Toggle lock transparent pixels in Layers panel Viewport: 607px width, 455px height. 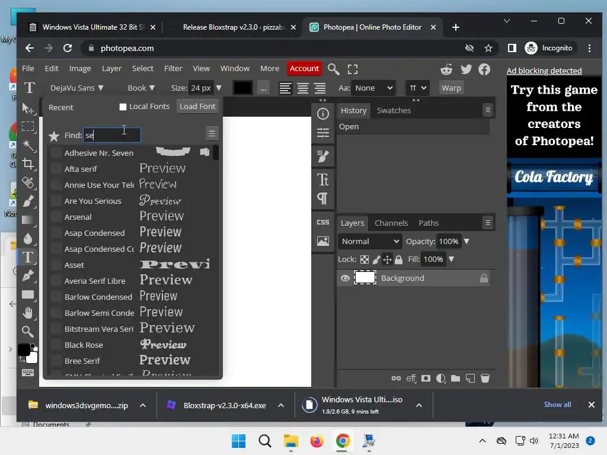point(365,259)
